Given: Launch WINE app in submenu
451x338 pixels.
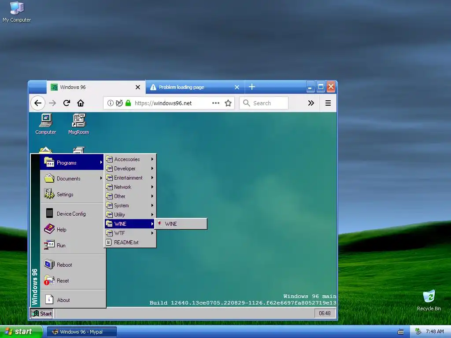Looking at the screenshot, I should click(181, 224).
